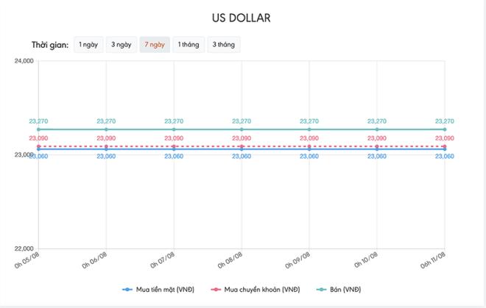The width and height of the screenshot is (486, 308).
Task: Switch to the 3 ngày range
Action: point(121,45)
